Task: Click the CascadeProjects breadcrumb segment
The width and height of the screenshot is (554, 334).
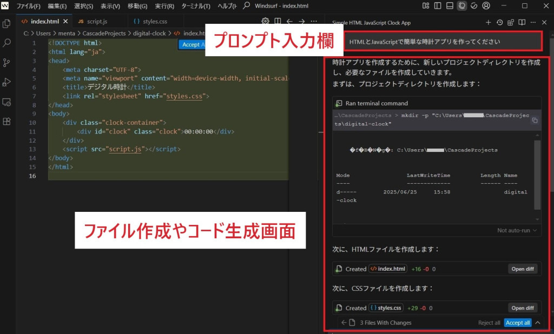Action: click(104, 33)
